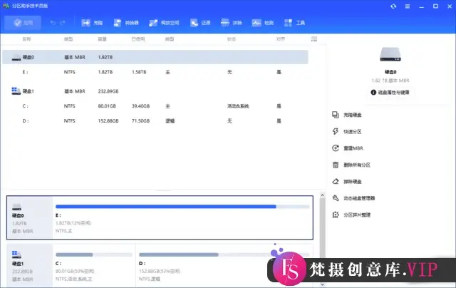Choose 擦除硬盘 wipe hard disk
The height and width of the screenshot is (288, 456).
pos(347,182)
